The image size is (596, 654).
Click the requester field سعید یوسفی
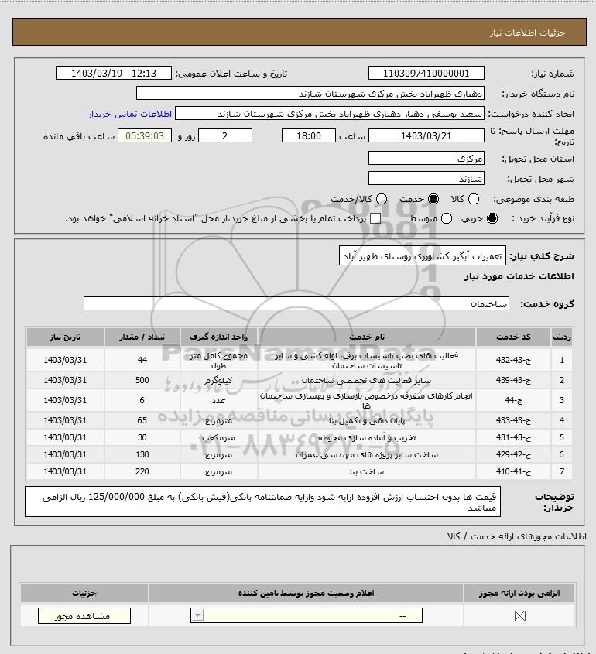point(330,114)
